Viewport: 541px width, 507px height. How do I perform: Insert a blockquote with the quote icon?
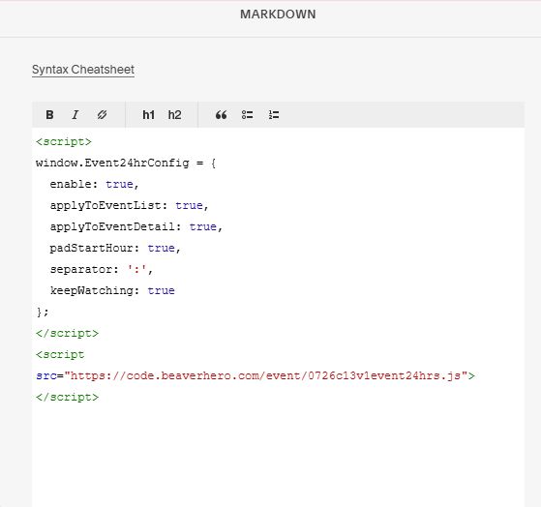pos(222,115)
